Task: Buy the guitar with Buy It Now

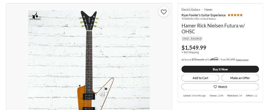Action: point(220,69)
